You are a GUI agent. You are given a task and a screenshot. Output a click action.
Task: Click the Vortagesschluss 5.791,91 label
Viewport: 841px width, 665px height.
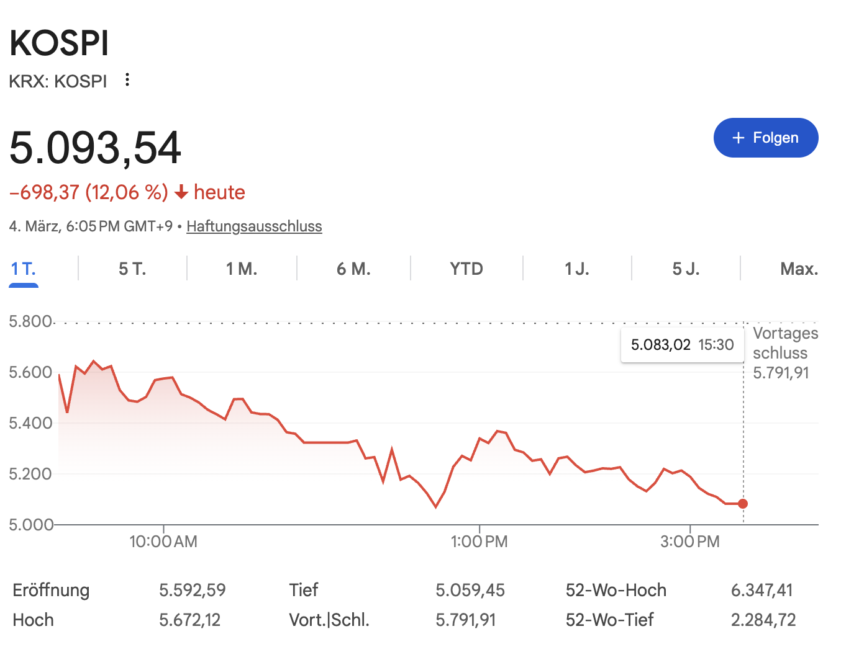pyautogui.click(x=784, y=353)
